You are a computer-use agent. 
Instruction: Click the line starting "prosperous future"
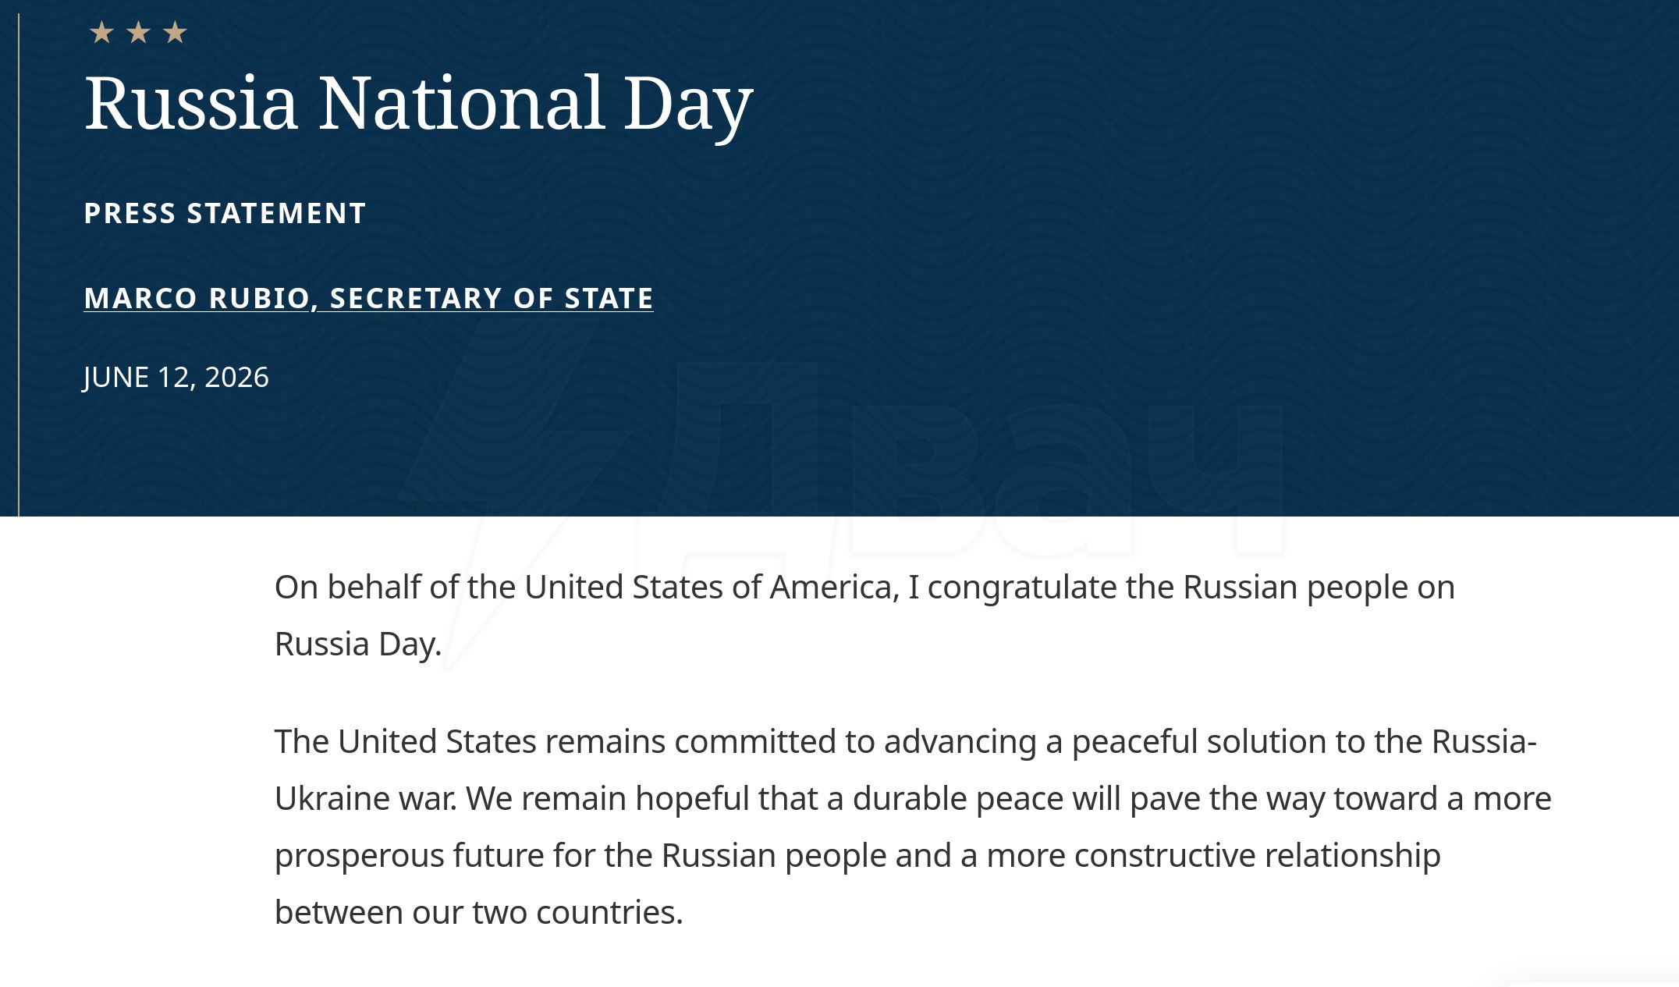click(857, 856)
